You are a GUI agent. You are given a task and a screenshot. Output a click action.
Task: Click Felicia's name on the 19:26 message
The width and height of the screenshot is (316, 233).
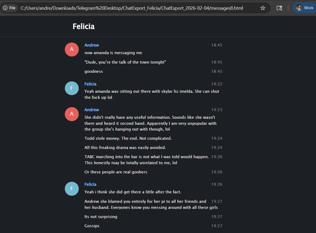(x=90, y=184)
